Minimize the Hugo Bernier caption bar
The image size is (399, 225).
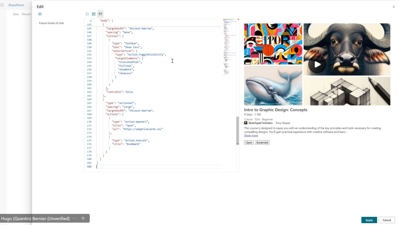(74, 218)
